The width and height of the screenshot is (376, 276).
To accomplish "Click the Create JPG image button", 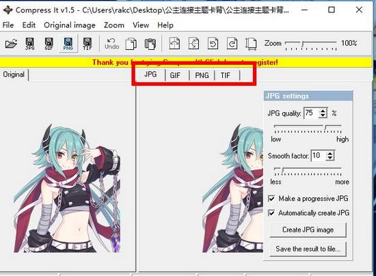I will click(x=308, y=230).
